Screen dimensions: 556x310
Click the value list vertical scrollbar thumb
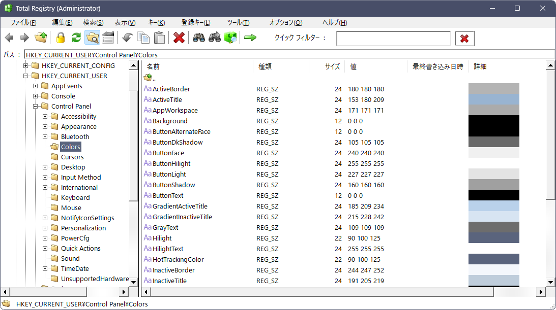click(550, 134)
